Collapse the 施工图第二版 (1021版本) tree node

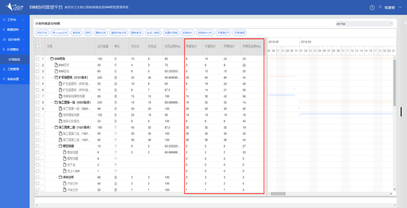(52, 127)
